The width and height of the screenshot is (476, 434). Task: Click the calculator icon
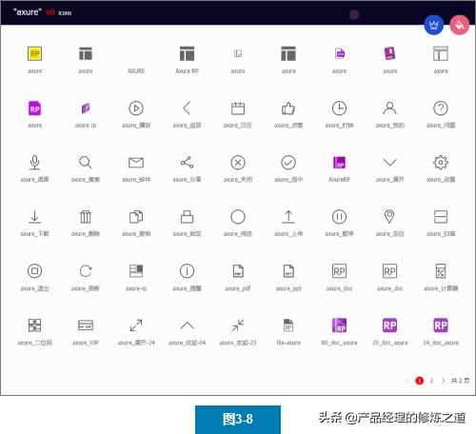coord(441,271)
